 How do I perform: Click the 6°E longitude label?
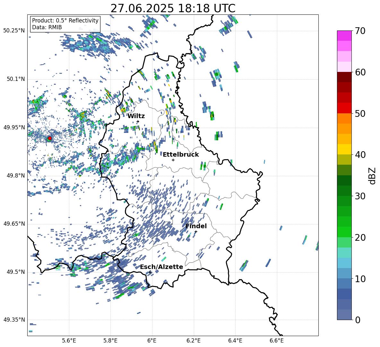[152, 341]
